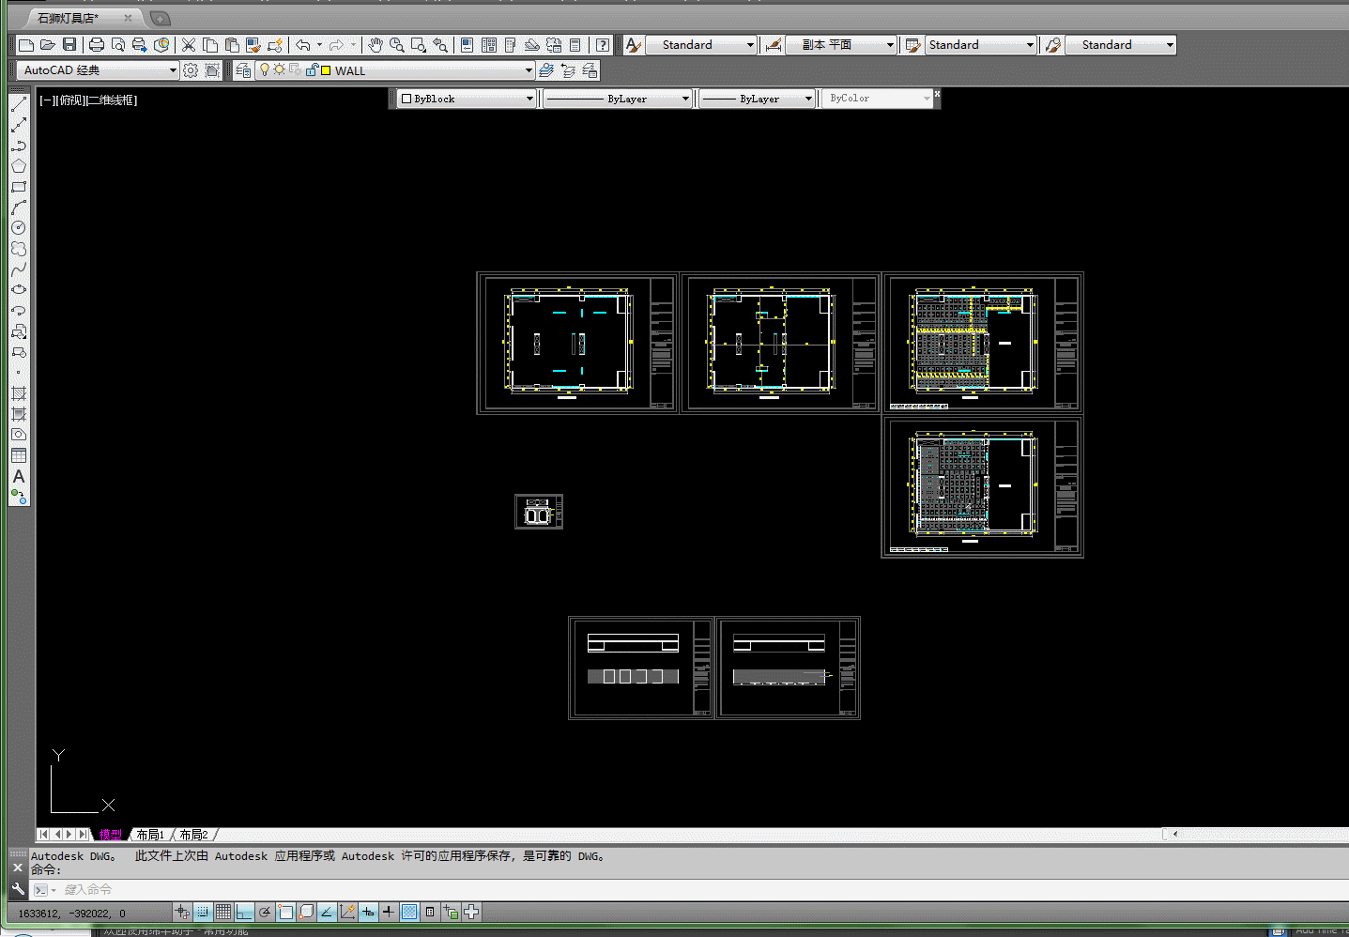Toggle Snap Mode in status bar
The width and height of the screenshot is (1349, 937).
pyautogui.click(x=203, y=912)
